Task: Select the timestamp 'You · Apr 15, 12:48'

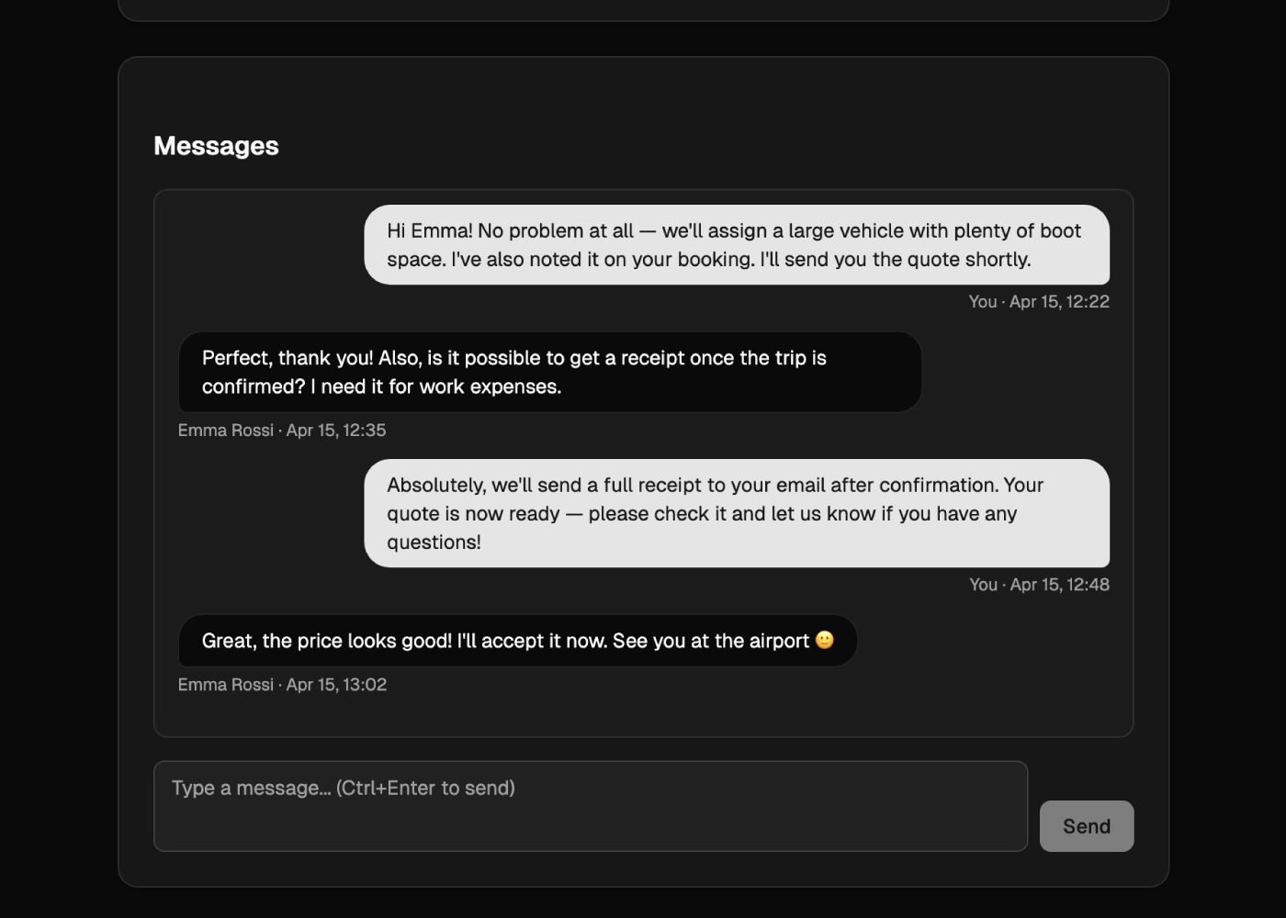Action: coord(1039,585)
